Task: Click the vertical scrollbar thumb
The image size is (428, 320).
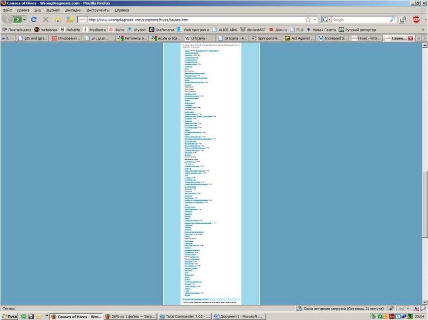Action: tap(425, 204)
